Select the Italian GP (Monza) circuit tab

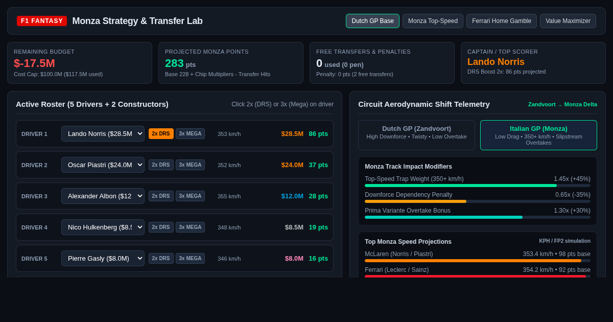(x=538, y=135)
